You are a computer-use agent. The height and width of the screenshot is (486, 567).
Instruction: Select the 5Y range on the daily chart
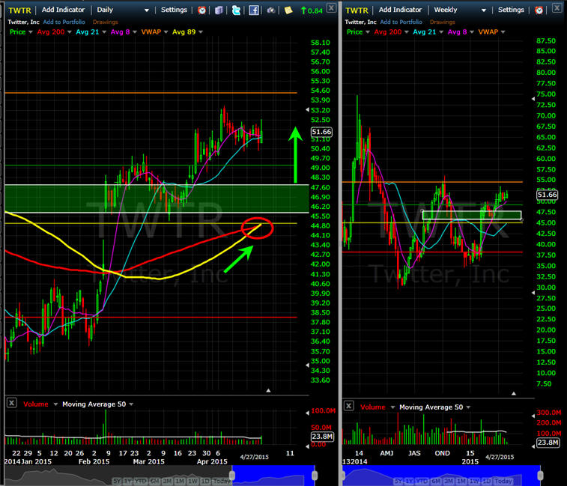click(117, 482)
